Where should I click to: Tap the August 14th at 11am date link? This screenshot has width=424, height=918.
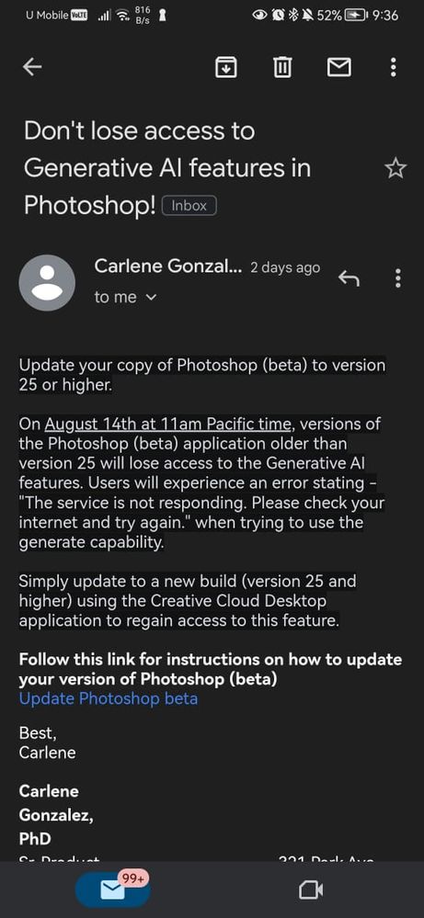(168, 424)
